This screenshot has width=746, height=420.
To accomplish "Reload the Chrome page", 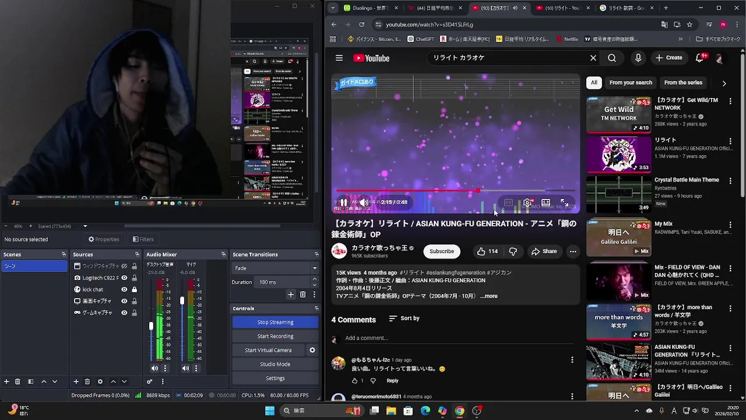I will click(x=362, y=24).
